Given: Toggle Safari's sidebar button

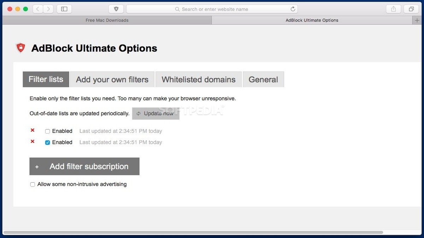Looking at the screenshot, I should tap(64, 9).
